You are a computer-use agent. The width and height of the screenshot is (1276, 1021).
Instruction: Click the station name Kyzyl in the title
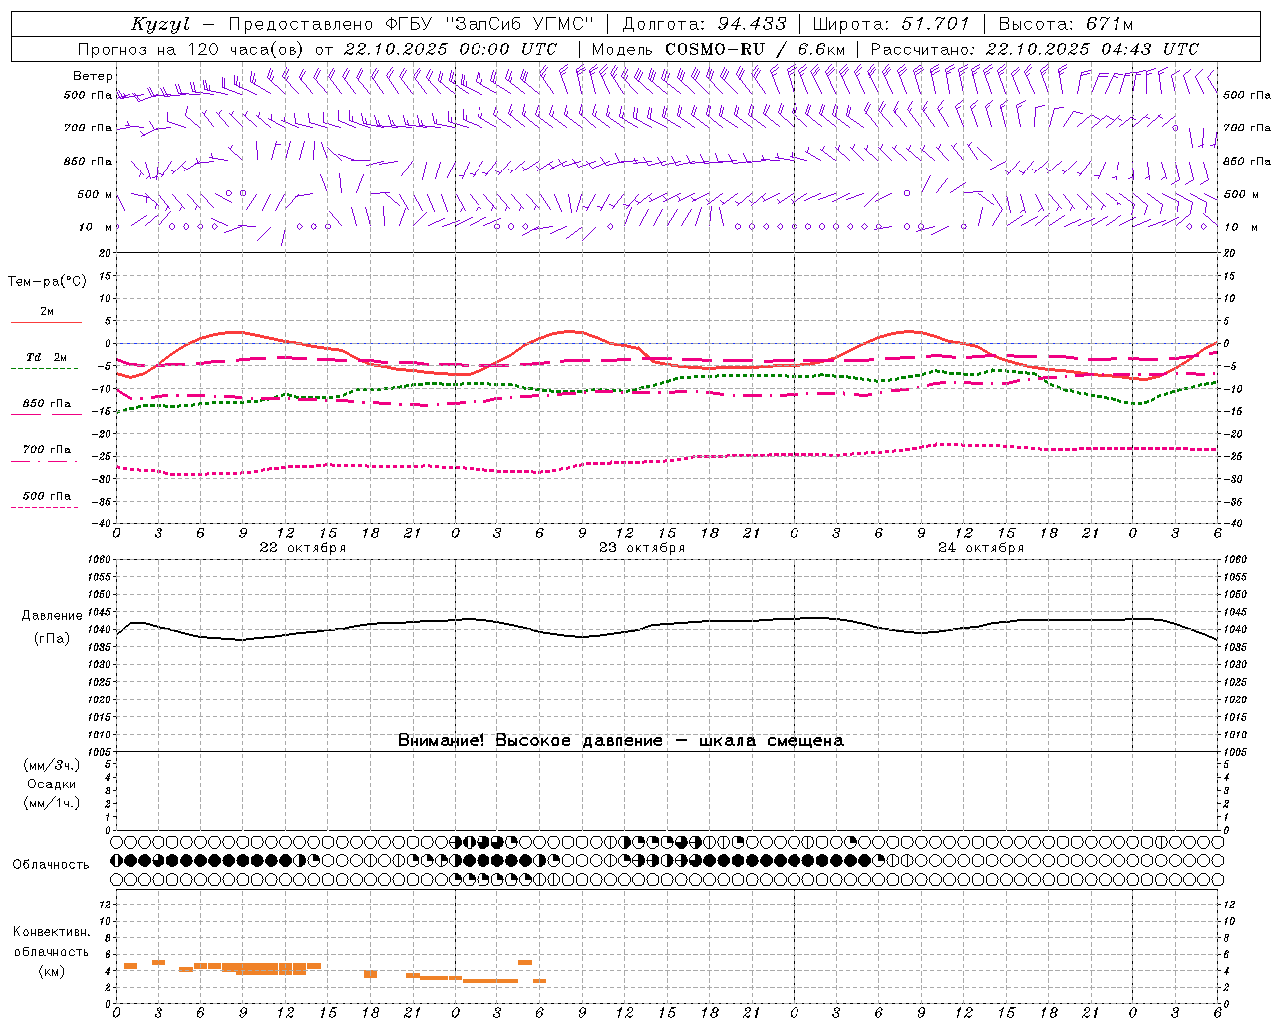159,24
